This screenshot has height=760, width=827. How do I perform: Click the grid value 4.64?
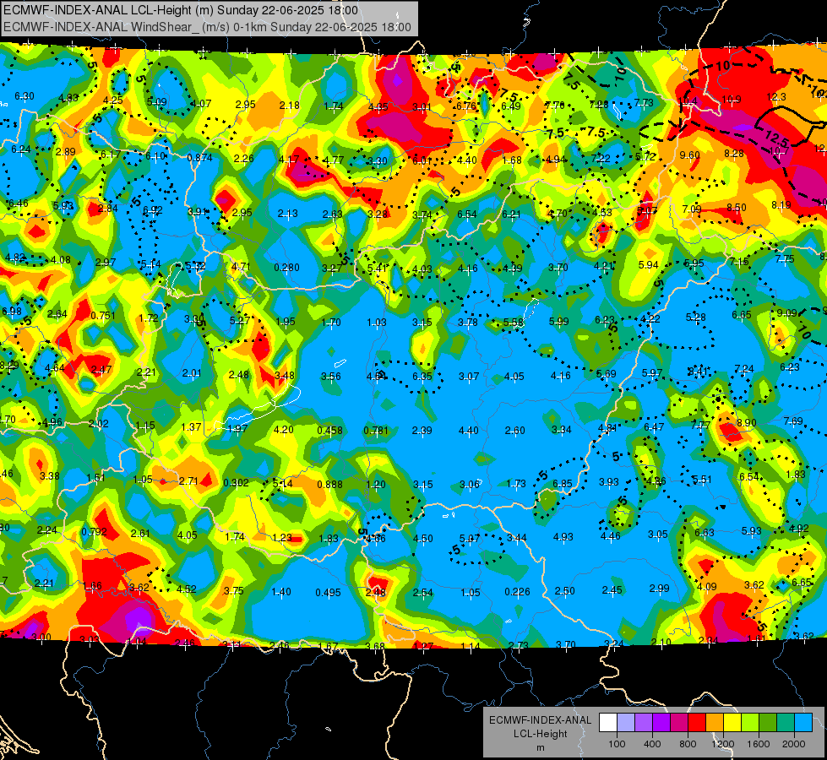point(54,368)
